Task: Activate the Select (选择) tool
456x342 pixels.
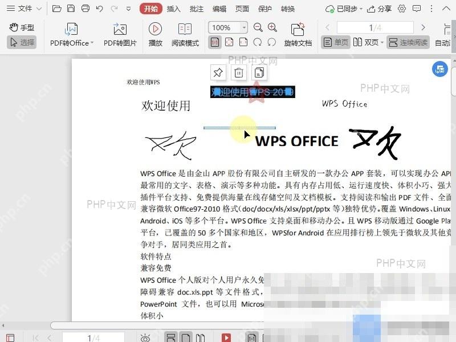Action: (x=22, y=42)
